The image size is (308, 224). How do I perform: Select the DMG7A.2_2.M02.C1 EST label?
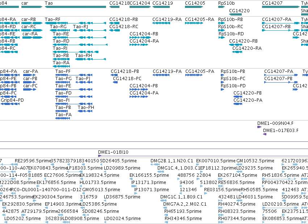(185, 204)
